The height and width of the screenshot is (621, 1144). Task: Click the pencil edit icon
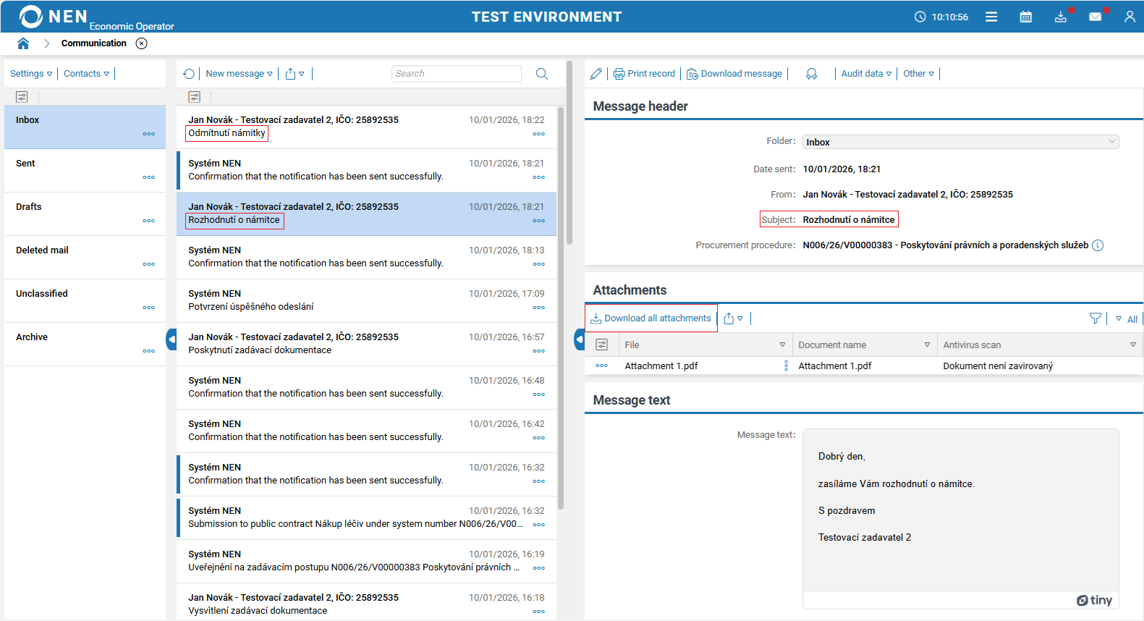(x=596, y=74)
